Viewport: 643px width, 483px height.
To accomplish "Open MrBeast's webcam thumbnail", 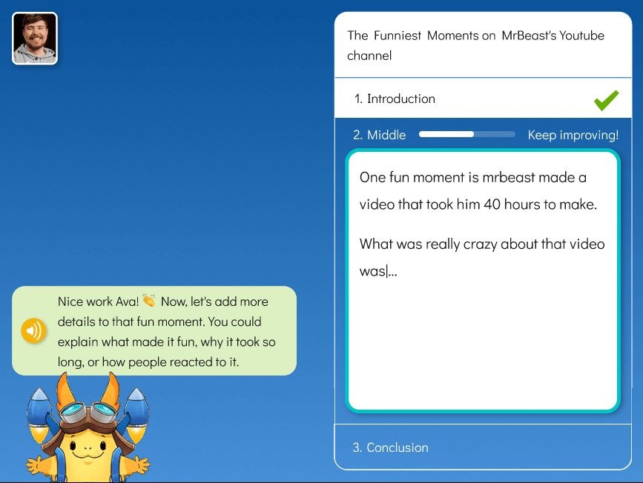I will [34, 37].
